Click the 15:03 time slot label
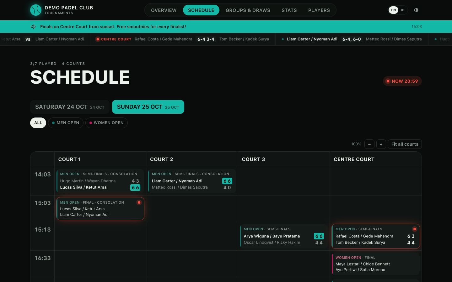 (x=43, y=203)
